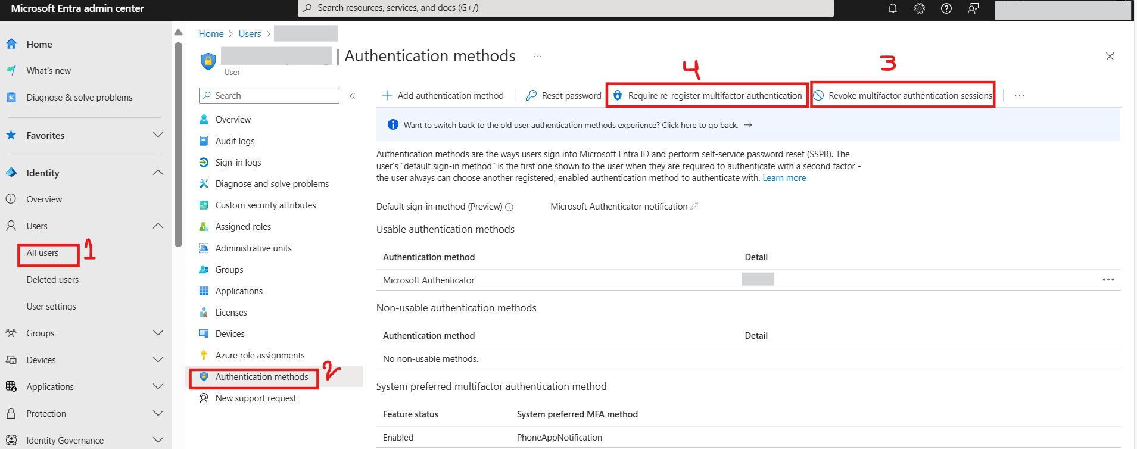The height and width of the screenshot is (449, 1137).
Task: Expand the Devices section chevron in sidebar
Action: pyautogui.click(x=158, y=360)
